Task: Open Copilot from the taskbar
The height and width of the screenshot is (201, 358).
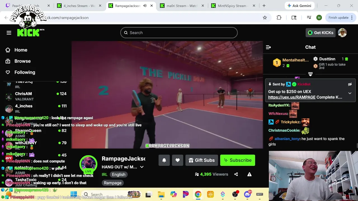Action: coord(173,195)
